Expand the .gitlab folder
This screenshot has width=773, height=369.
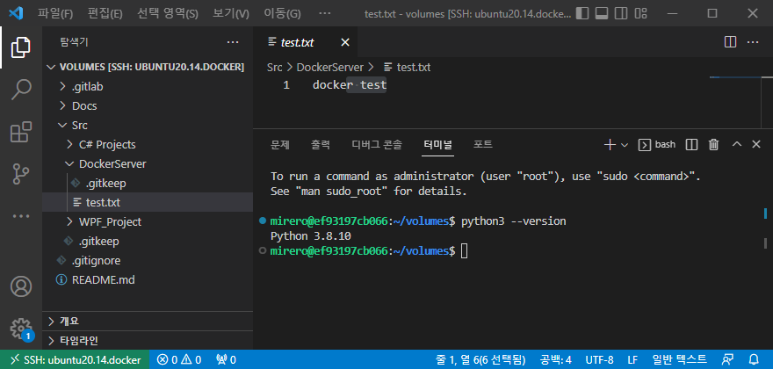coord(148,86)
